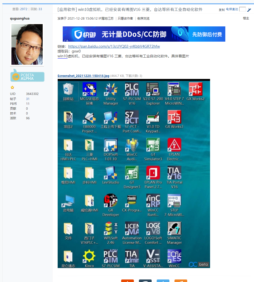Click the GX Developer icon
This screenshot has width=254, height=282.
click(x=110, y=201)
